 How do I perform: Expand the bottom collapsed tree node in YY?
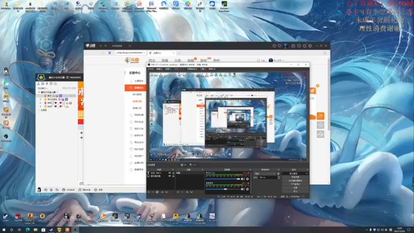click(x=39, y=110)
